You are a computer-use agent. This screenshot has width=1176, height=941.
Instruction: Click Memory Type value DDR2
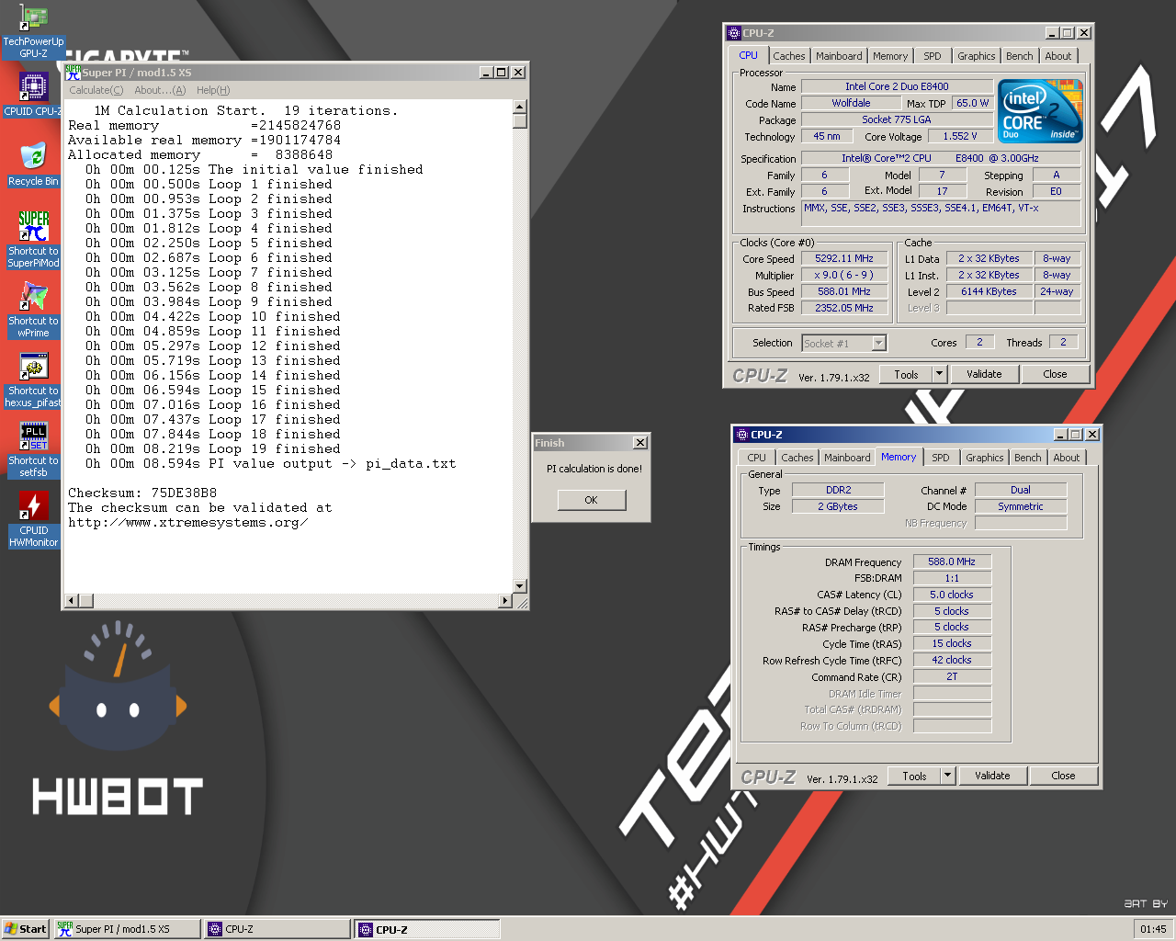click(838, 490)
